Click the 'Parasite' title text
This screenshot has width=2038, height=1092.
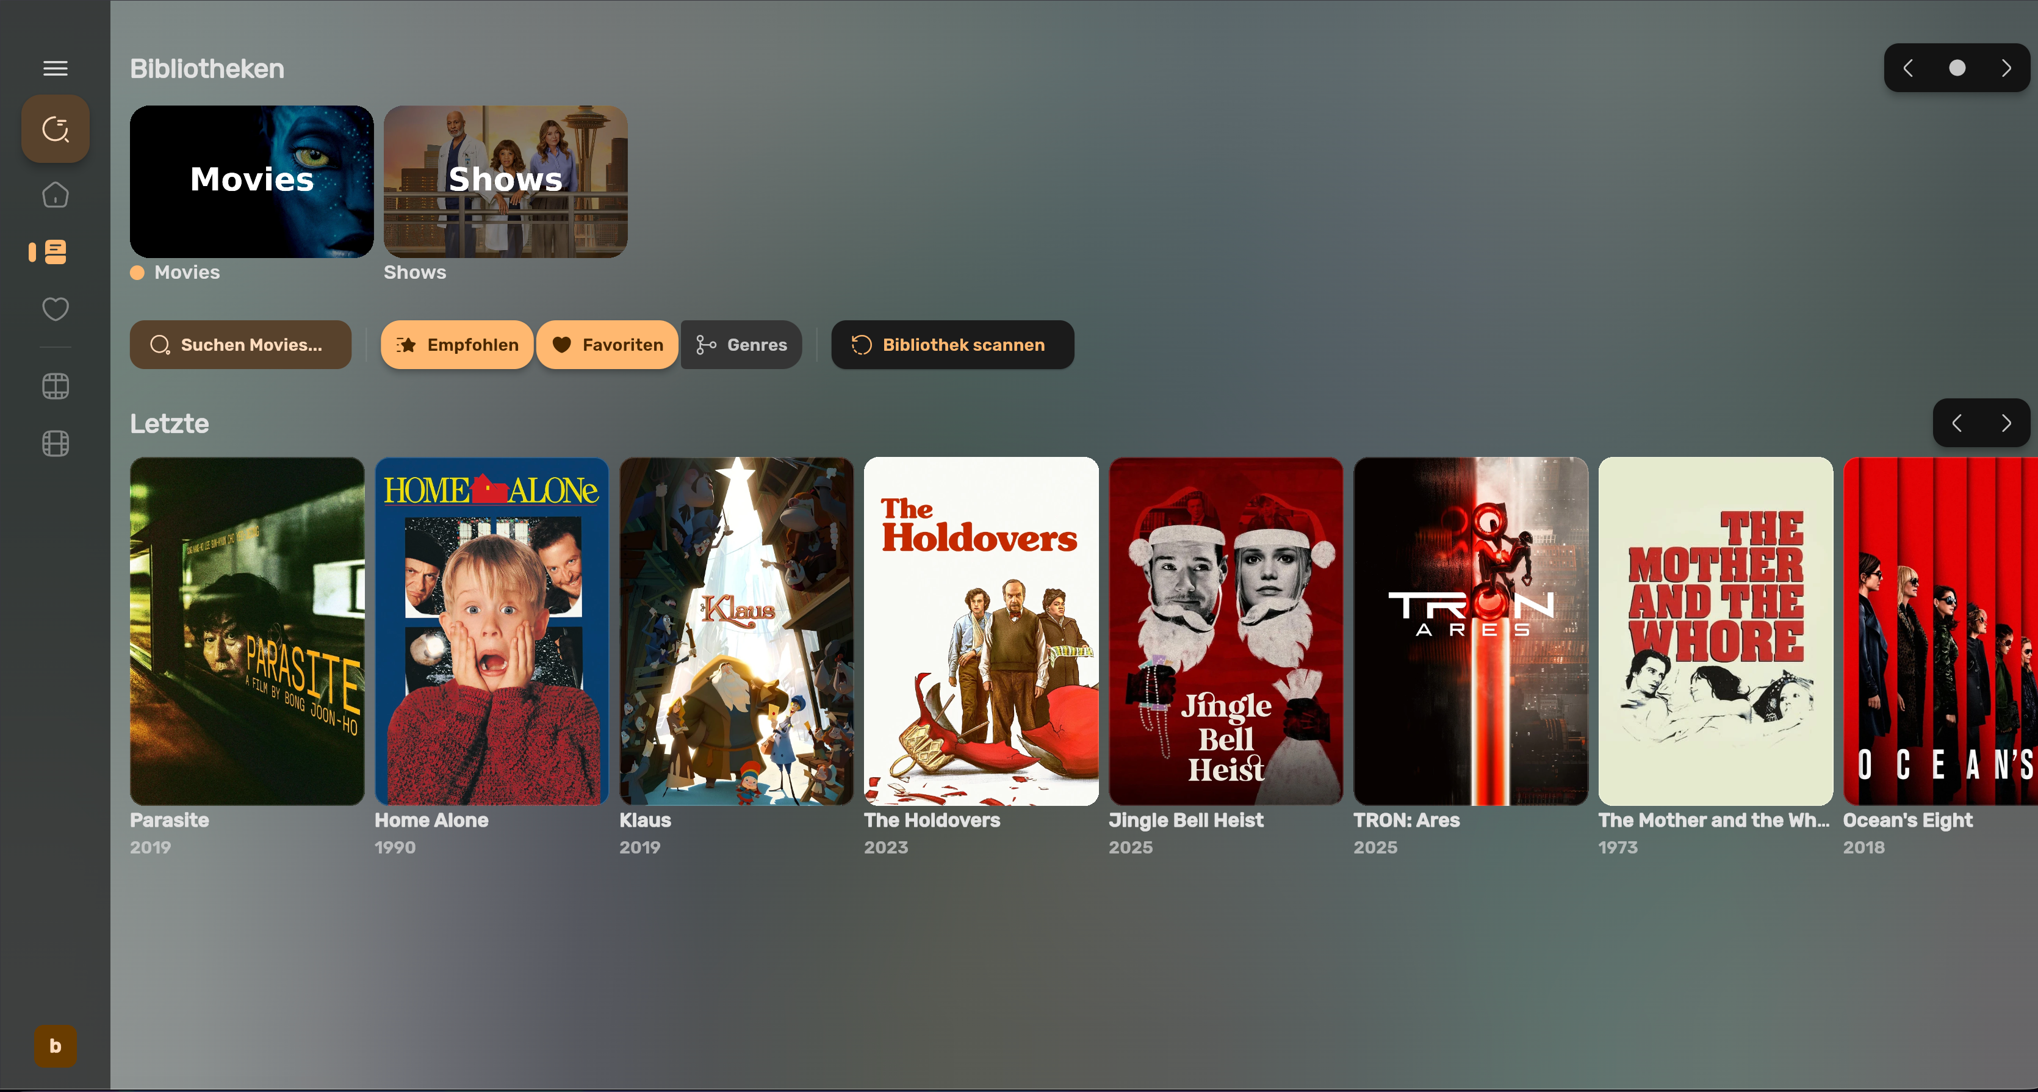click(x=169, y=820)
